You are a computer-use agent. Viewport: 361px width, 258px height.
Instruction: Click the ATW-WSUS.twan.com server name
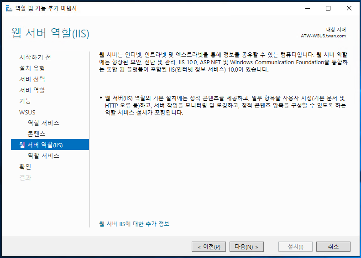[x=323, y=36]
